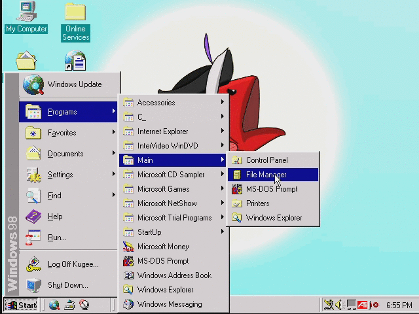Expand Microsoft NetShow group

point(172,203)
